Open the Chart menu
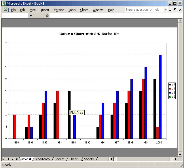 84,10
